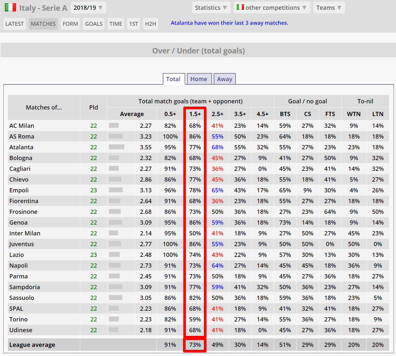Click the League average row label
This screenshot has width=396, height=356.
(x=32, y=345)
